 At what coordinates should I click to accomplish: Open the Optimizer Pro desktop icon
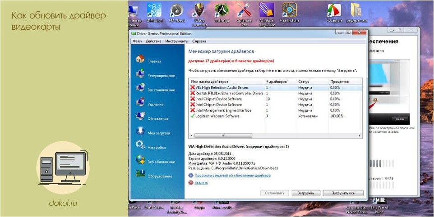[244, 15]
